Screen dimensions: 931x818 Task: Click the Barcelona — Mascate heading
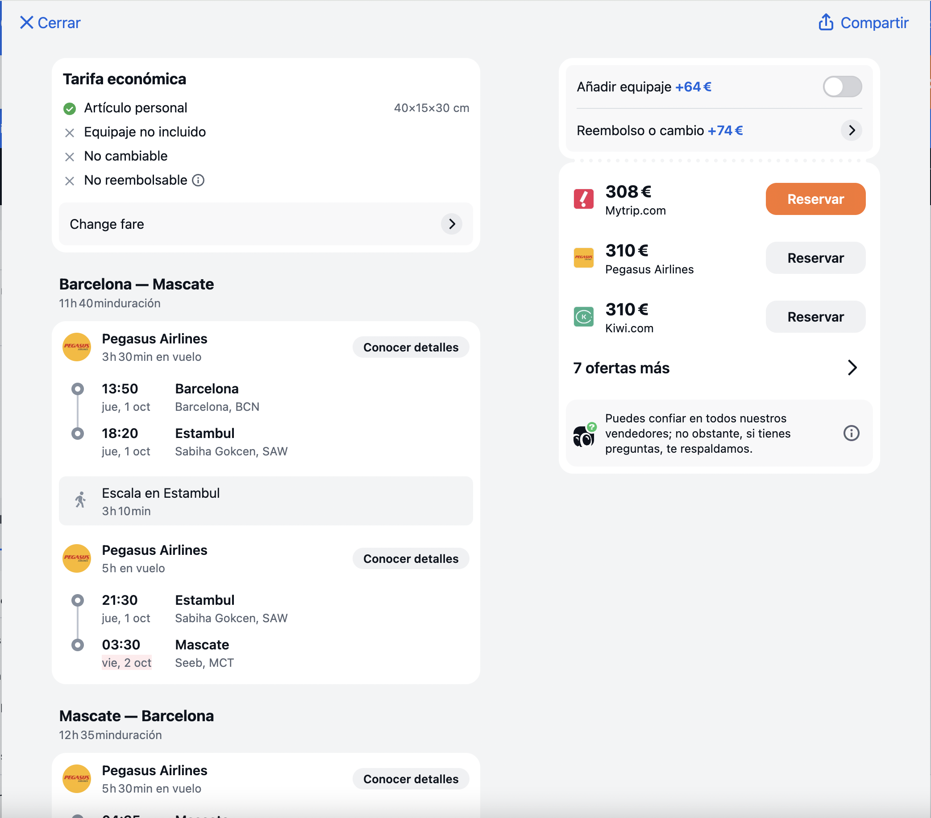pos(136,284)
